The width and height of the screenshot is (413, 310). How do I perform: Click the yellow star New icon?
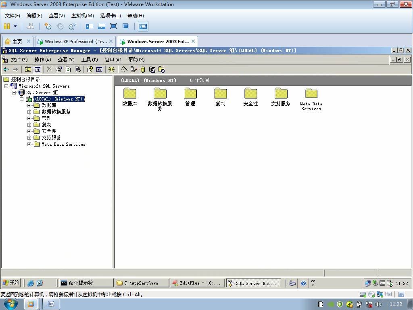pyautogui.click(x=111, y=69)
